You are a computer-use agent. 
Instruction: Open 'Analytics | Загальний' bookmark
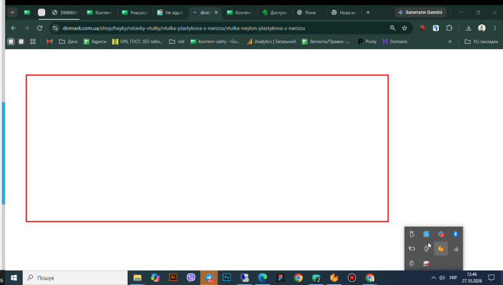coord(271,41)
